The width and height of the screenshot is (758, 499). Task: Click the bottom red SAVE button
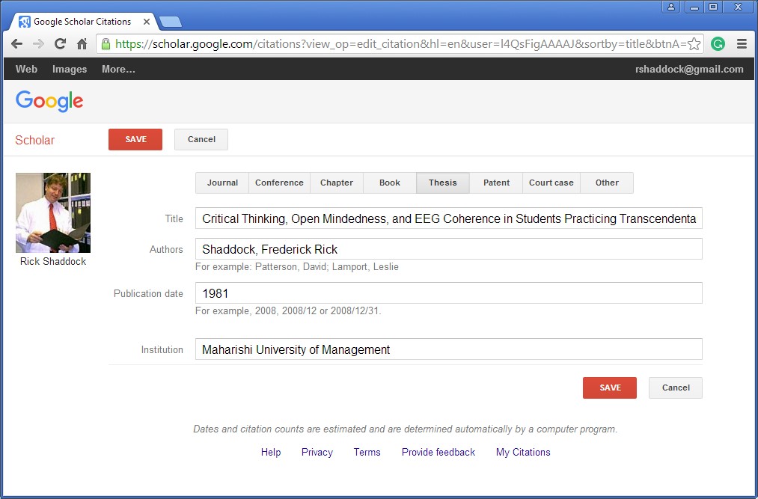[610, 388]
